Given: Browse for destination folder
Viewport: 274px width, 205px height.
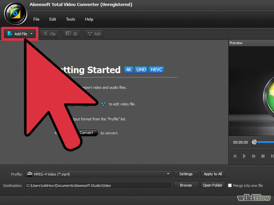Looking at the screenshot, I should (186, 185).
